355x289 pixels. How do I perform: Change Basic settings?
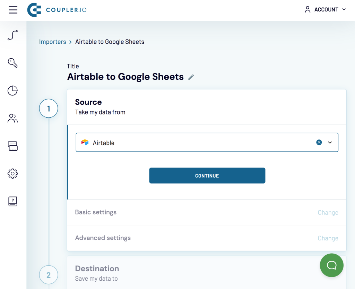point(328,212)
